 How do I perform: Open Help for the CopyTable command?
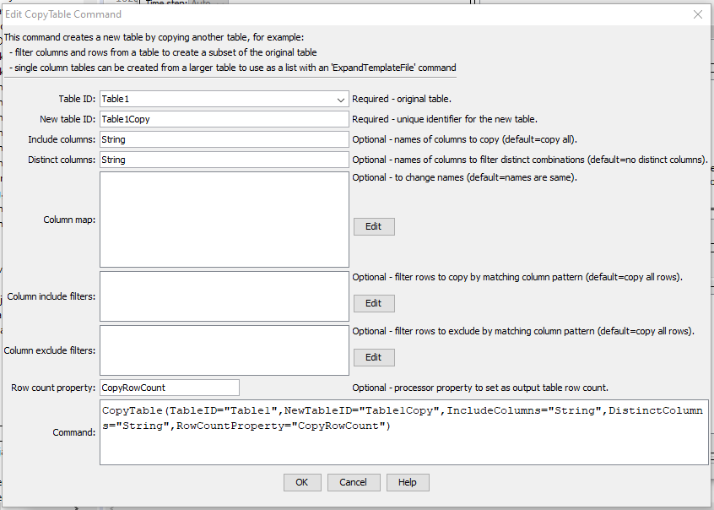(x=408, y=483)
